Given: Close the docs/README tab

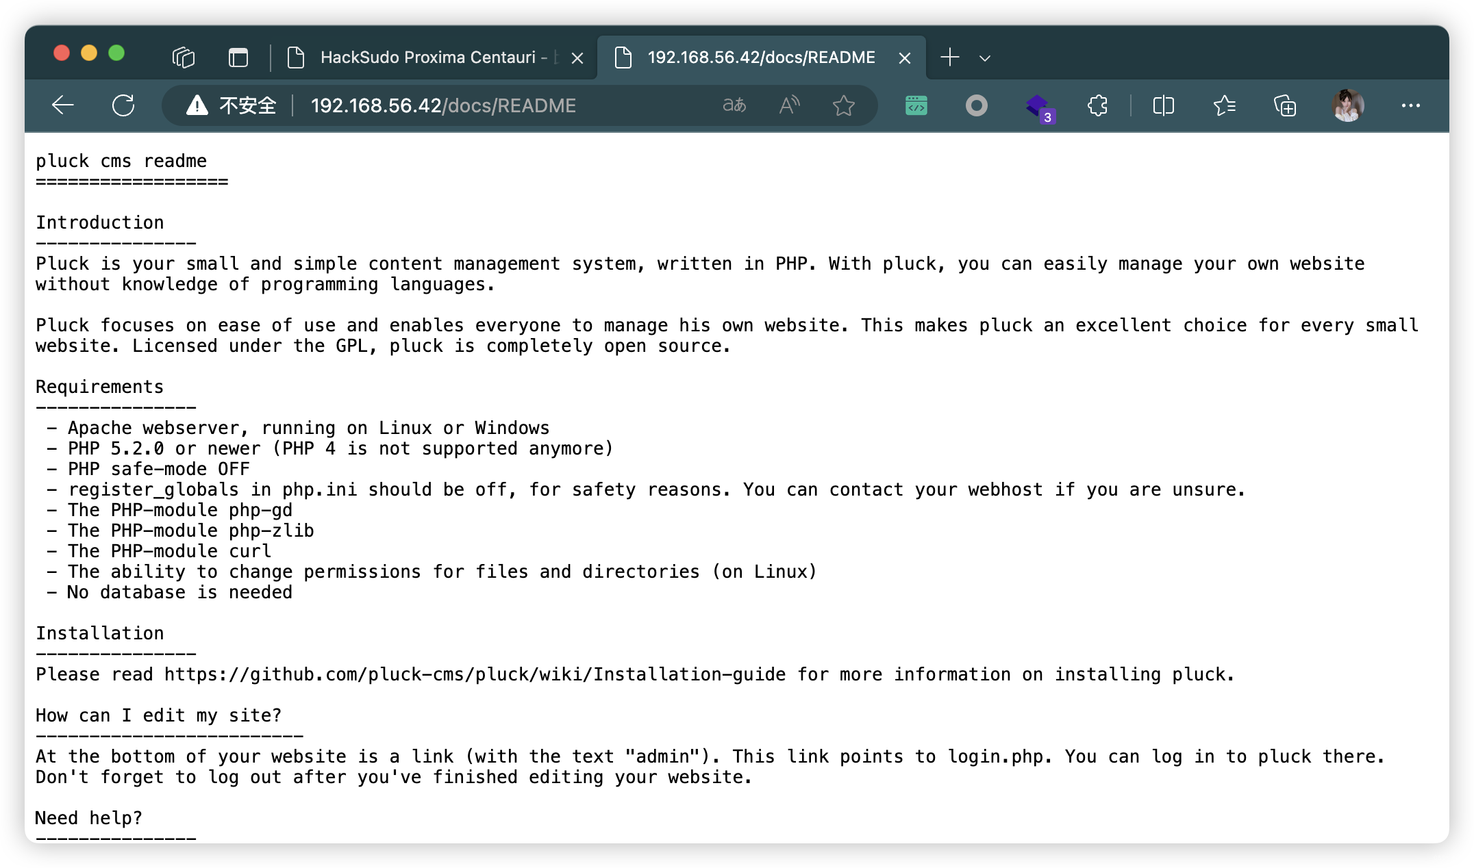Looking at the screenshot, I should coord(905,58).
